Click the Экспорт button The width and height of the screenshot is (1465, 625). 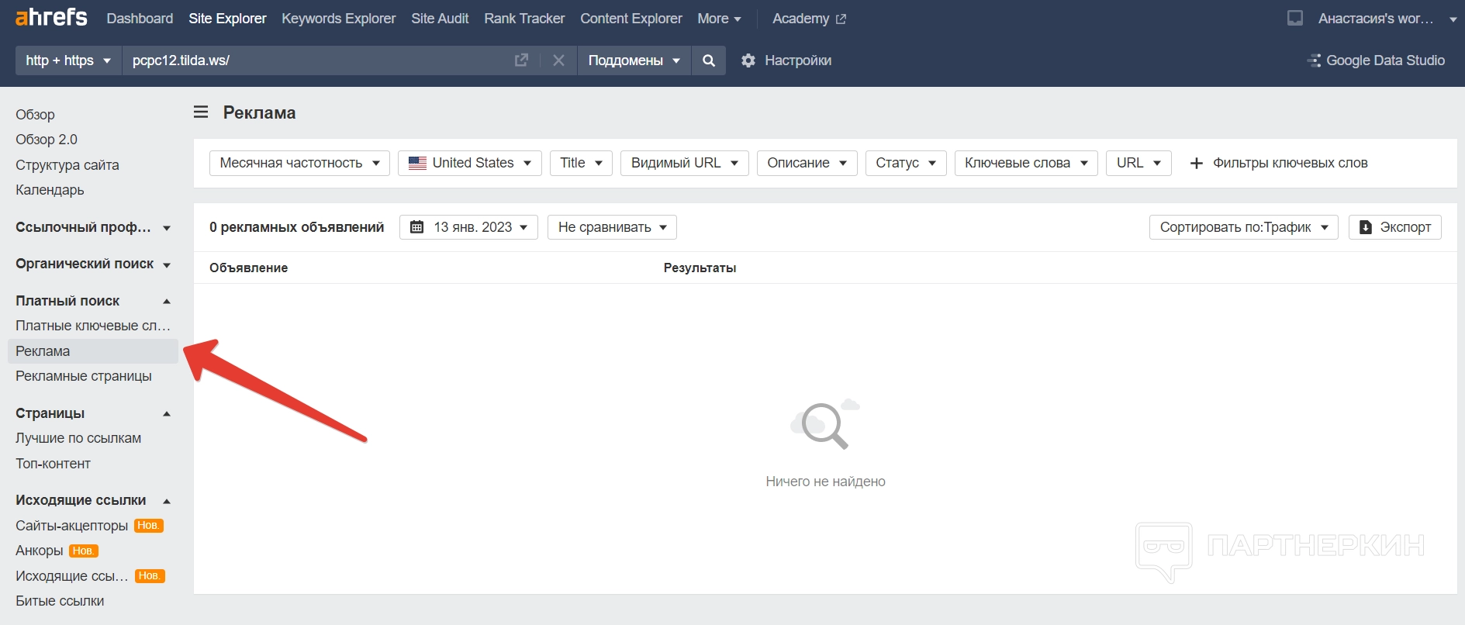pyautogui.click(x=1394, y=227)
